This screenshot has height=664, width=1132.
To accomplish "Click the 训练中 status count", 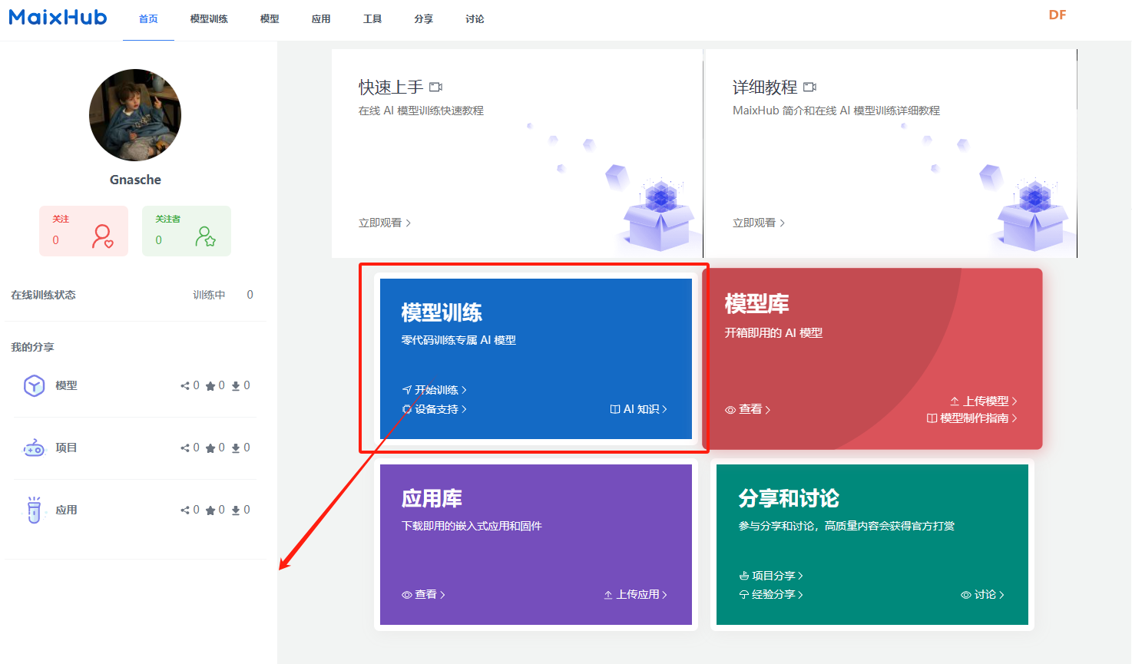I will [x=223, y=295].
